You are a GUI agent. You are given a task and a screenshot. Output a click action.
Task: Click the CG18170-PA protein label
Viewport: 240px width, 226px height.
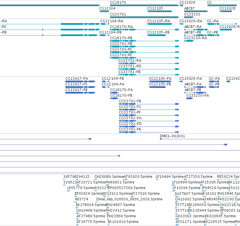pyautogui.click(x=122, y=90)
